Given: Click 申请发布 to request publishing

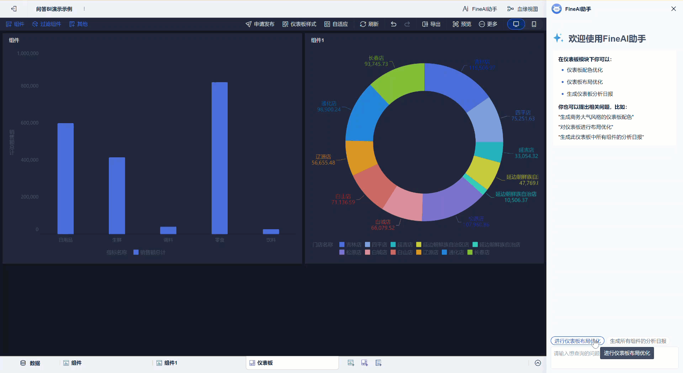Looking at the screenshot, I should (260, 24).
